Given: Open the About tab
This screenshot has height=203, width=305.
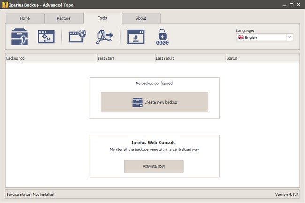Looking at the screenshot, I should pos(141,18).
